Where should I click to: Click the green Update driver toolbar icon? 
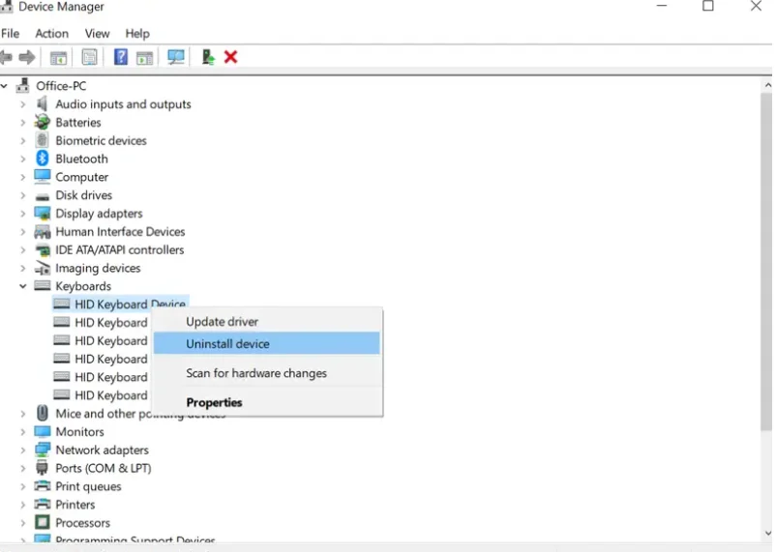point(207,57)
